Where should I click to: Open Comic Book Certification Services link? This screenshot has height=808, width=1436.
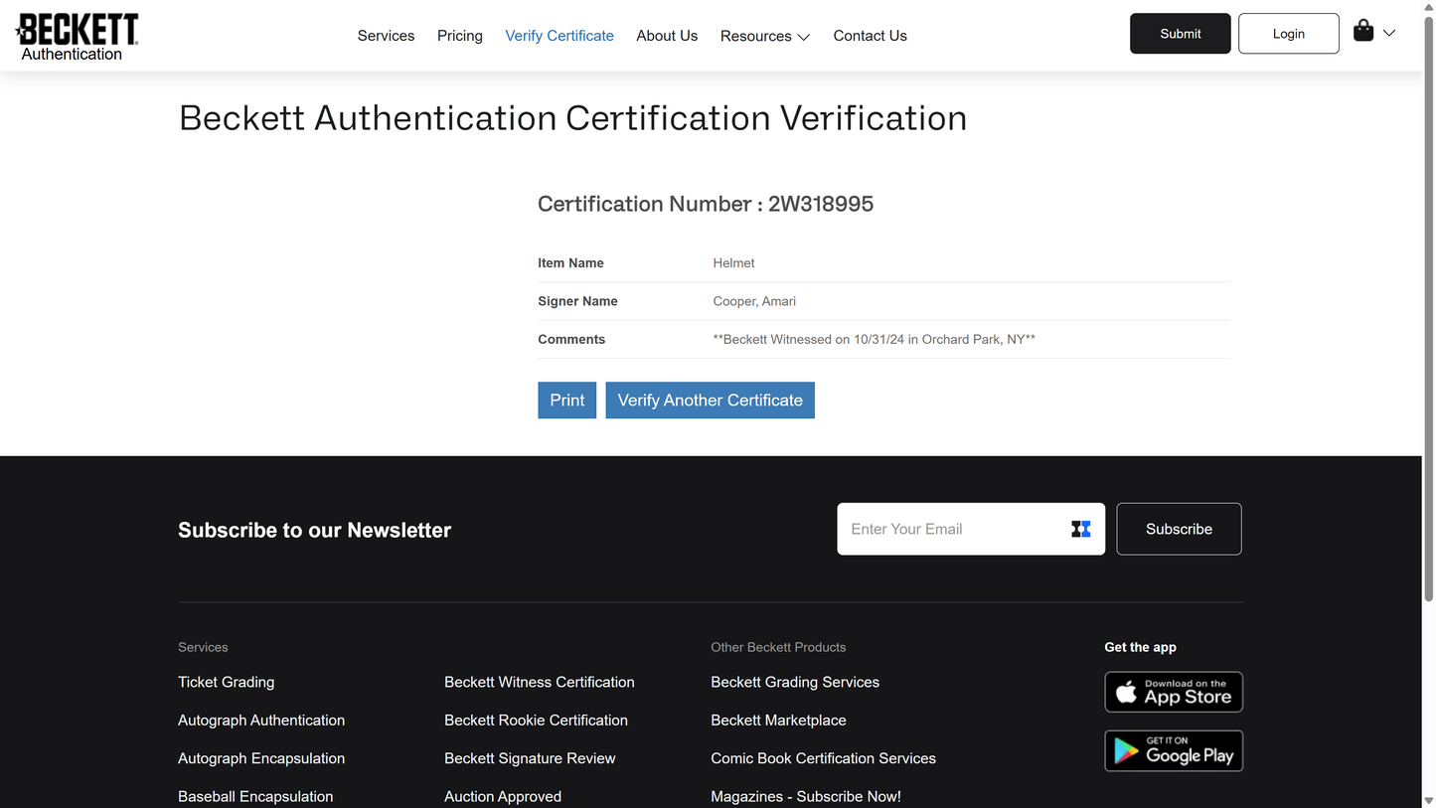pos(824,758)
